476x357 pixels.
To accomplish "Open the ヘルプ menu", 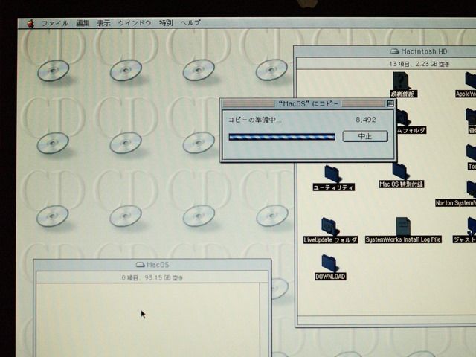I will click(190, 23).
